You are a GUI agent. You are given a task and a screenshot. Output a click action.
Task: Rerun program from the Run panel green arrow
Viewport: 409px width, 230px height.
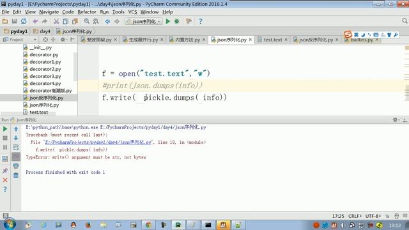click(5, 129)
